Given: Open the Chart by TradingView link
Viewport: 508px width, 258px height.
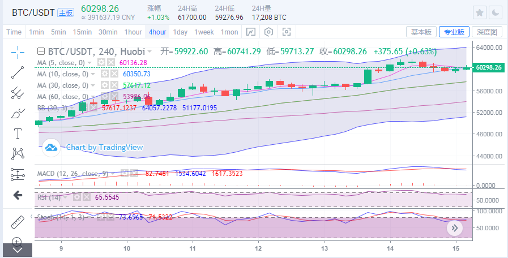Looking at the screenshot, I should pyautogui.click(x=104, y=147).
